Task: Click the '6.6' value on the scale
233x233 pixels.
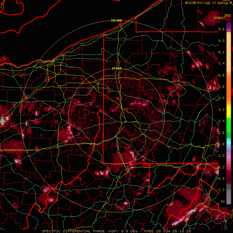Action: pos(221,75)
